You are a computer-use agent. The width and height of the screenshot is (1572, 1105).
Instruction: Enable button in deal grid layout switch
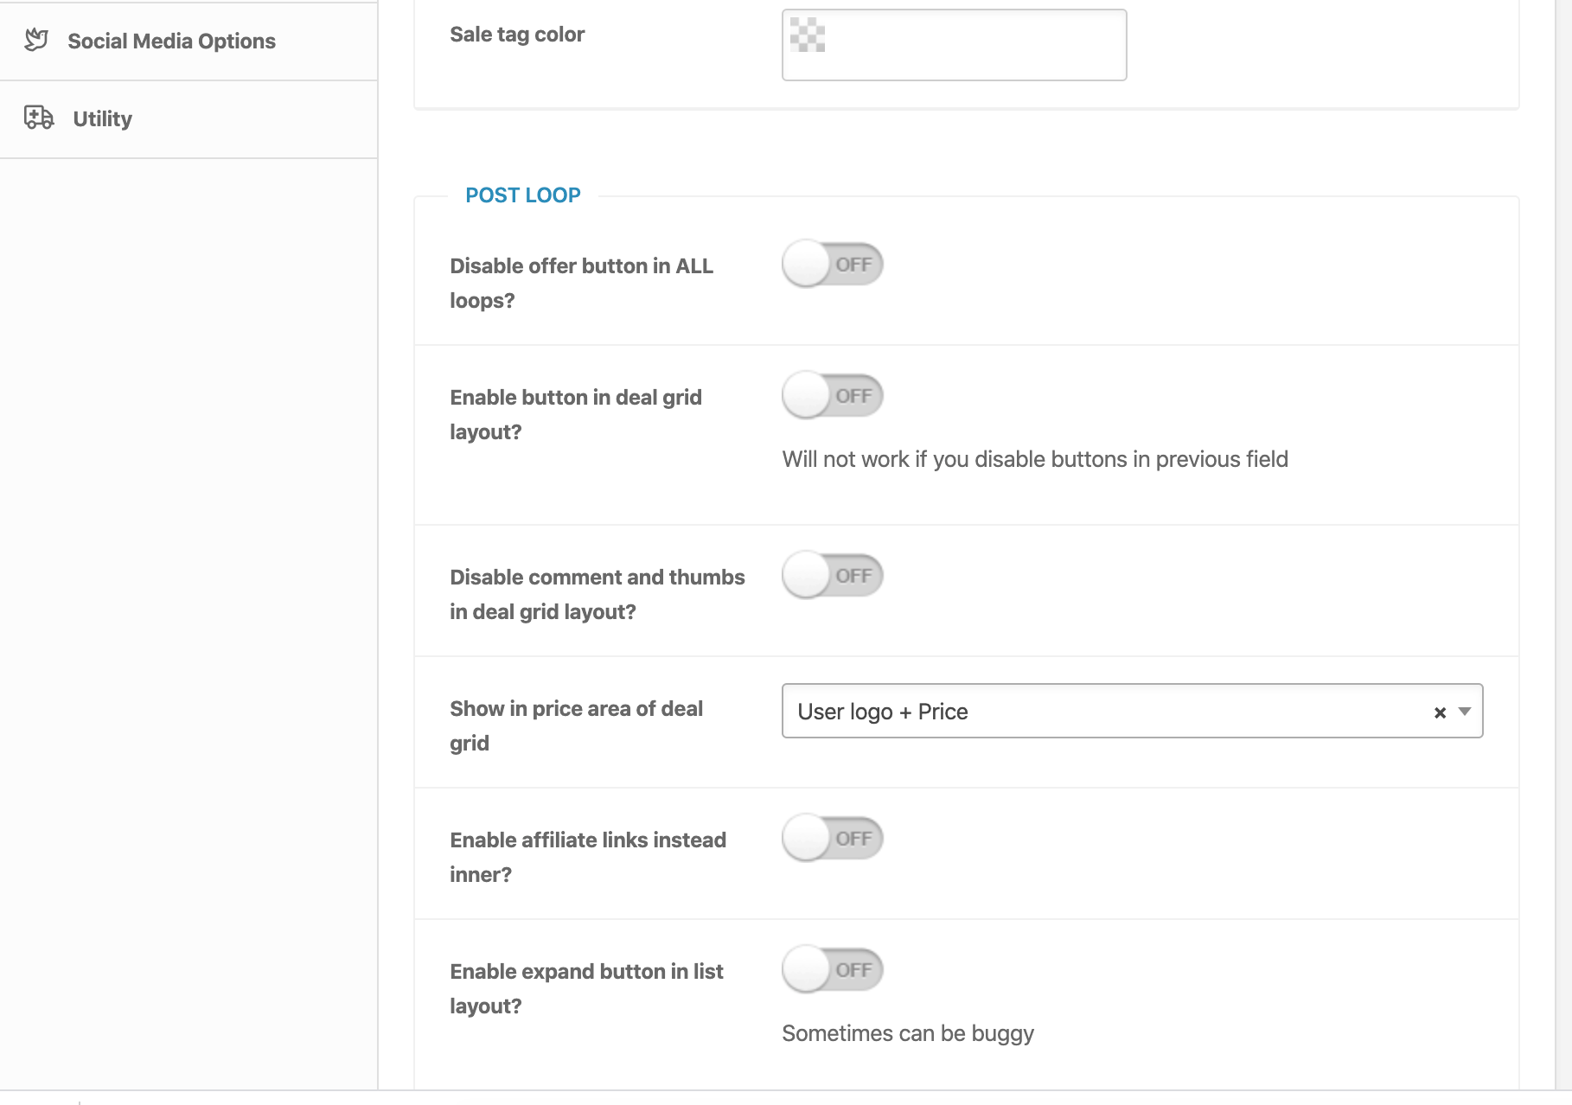[x=832, y=396]
